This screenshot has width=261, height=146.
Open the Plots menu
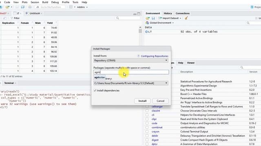tap(24, 2)
